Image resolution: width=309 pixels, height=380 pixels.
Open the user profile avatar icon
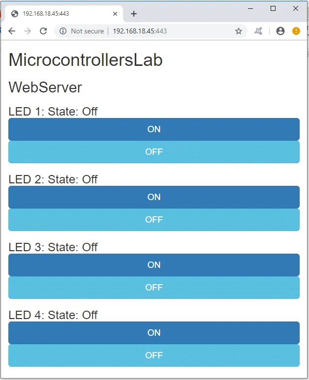pyautogui.click(x=280, y=31)
